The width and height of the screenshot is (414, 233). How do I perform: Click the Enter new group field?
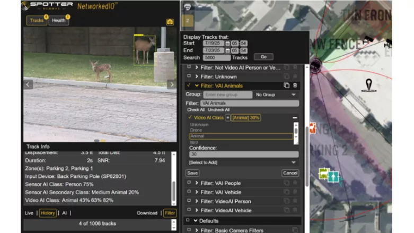tap(227, 94)
